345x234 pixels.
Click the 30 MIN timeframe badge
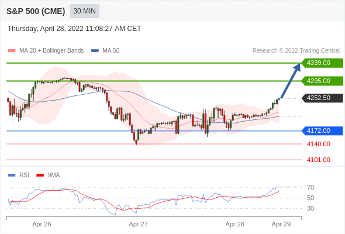coord(84,11)
